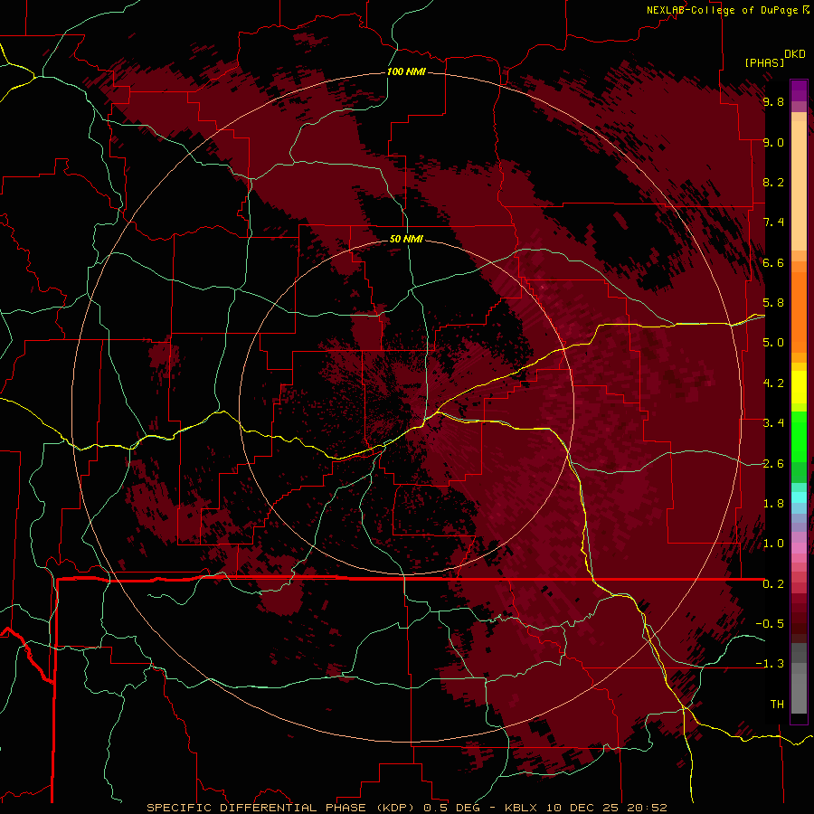
Task: Click the yellow segment of the color bar
Action: click(799, 387)
